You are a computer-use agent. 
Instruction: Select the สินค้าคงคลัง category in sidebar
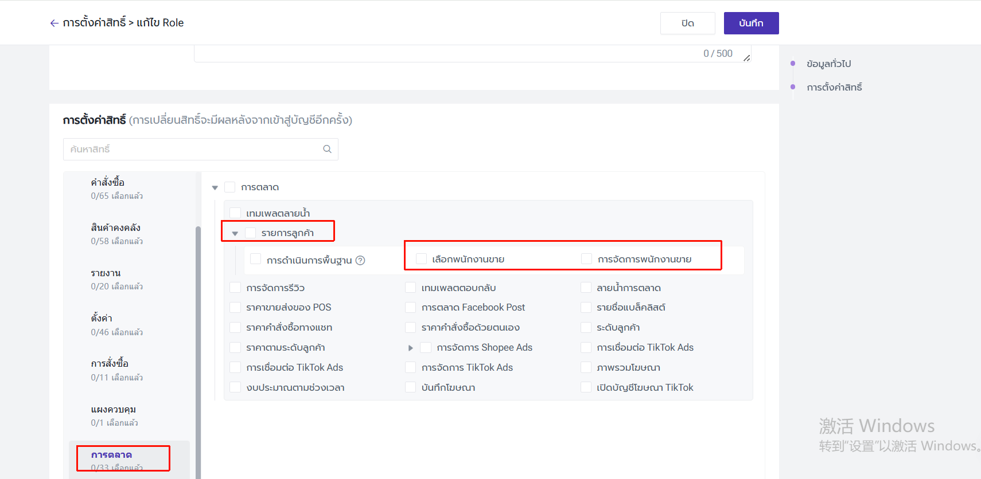(x=115, y=228)
